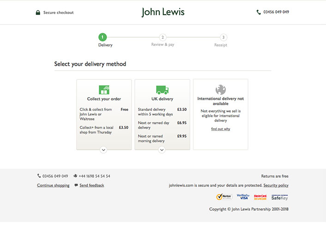Viewport: 326px width, 227px height.
Task: Expand the Collect your order options chevron
Action: pos(103,149)
